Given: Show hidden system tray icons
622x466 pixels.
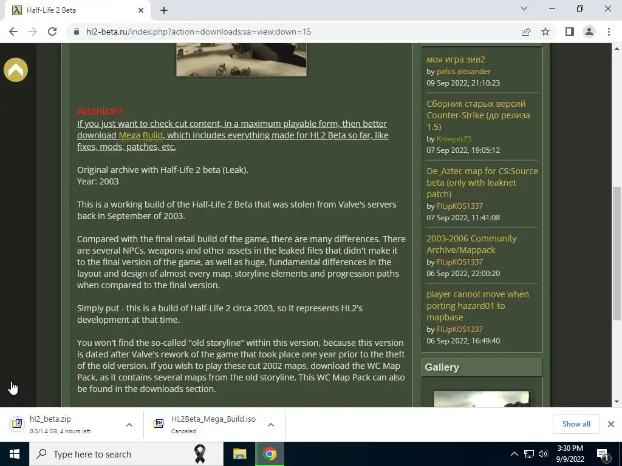Looking at the screenshot, I should pyautogui.click(x=514, y=454).
